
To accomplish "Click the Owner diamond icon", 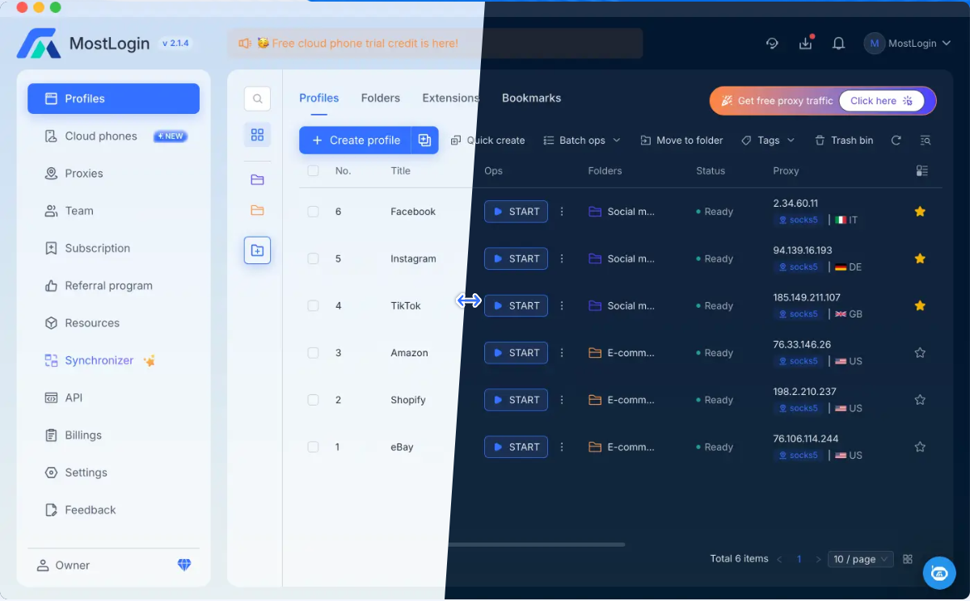I will [184, 565].
